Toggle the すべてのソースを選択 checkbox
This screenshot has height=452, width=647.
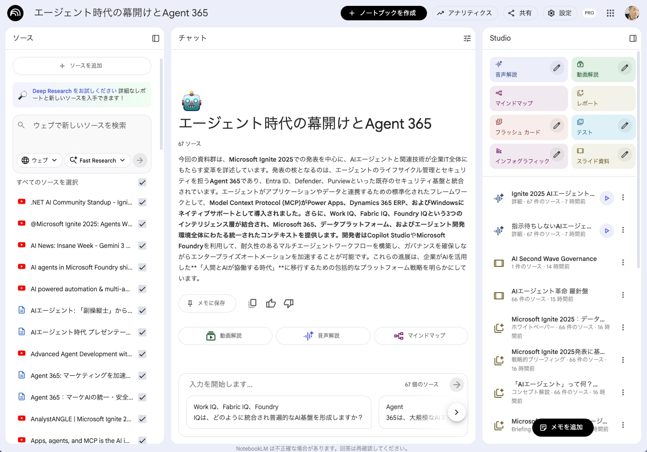point(142,182)
